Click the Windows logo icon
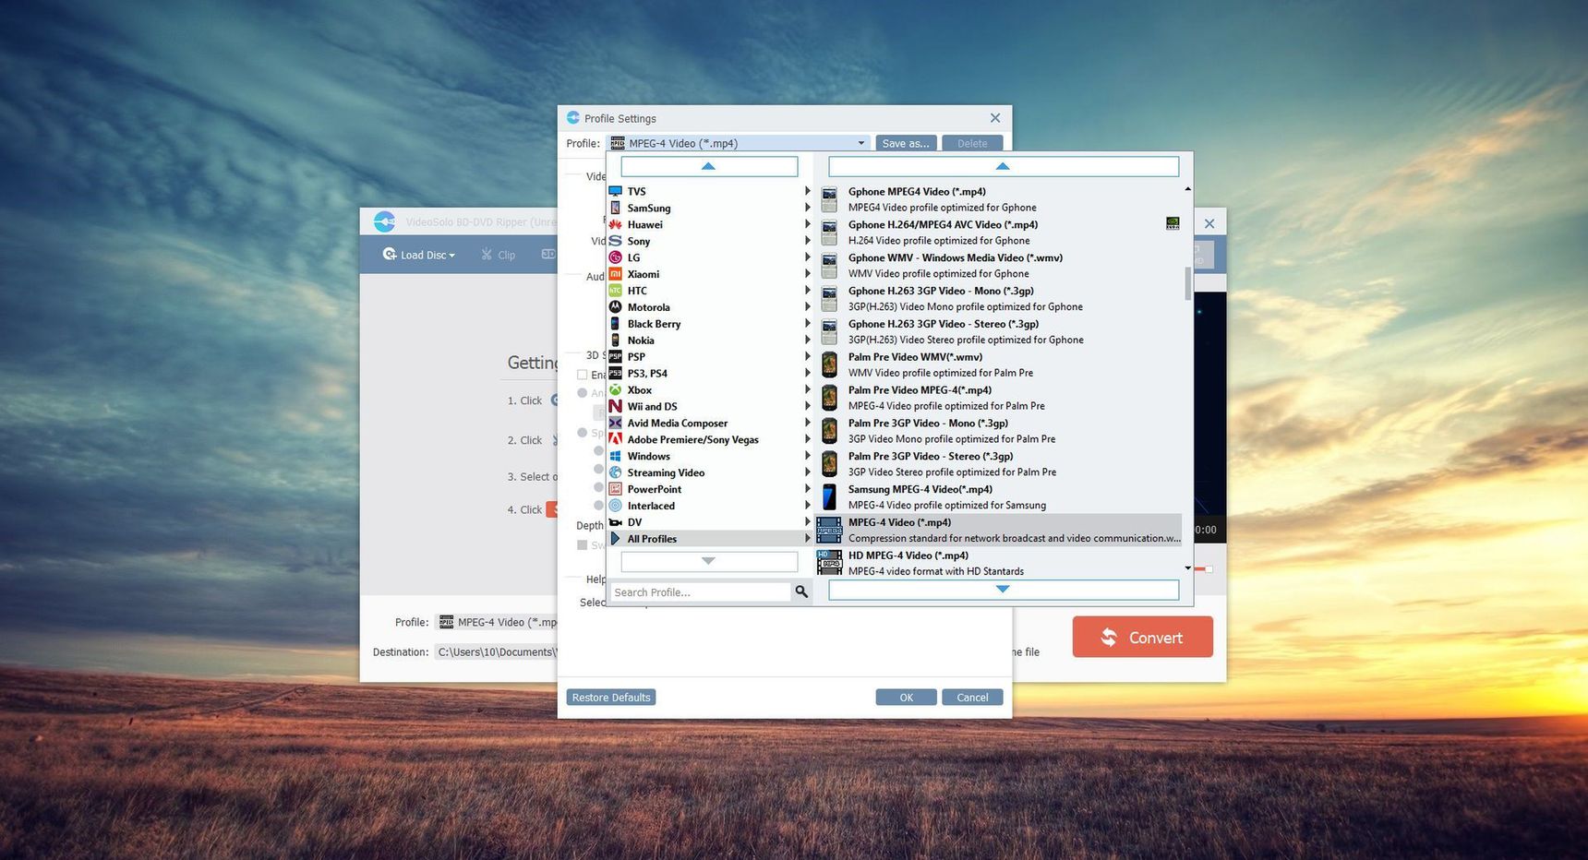Screen dimensions: 1588x860 615,456
